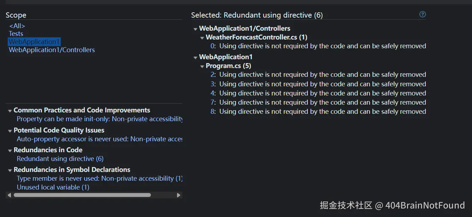Select the <All> scope
Image resolution: width=472 pixels, height=217 pixels.
click(x=17, y=26)
